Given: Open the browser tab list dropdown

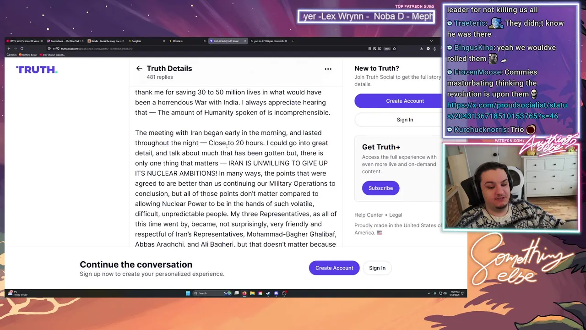Looking at the screenshot, I should click(431, 41).
